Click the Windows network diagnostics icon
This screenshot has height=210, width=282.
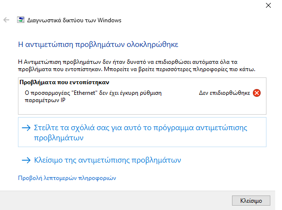(x=20, y=20)
